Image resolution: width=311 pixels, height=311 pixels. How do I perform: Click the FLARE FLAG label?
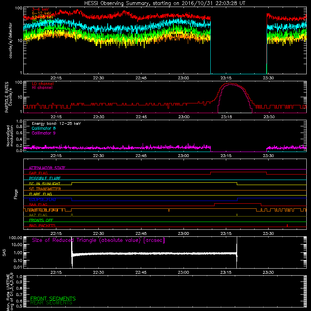(x=40, y=194)
